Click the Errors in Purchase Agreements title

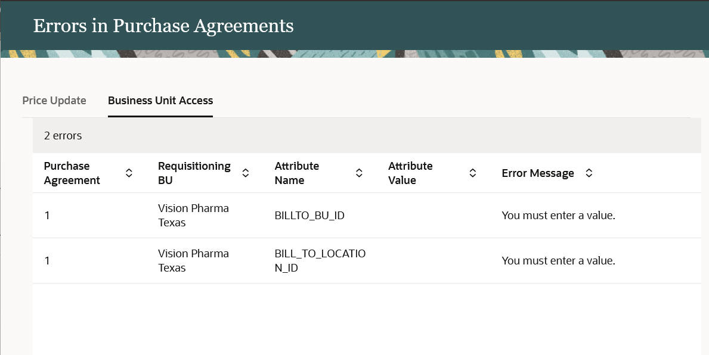[163, 26]
